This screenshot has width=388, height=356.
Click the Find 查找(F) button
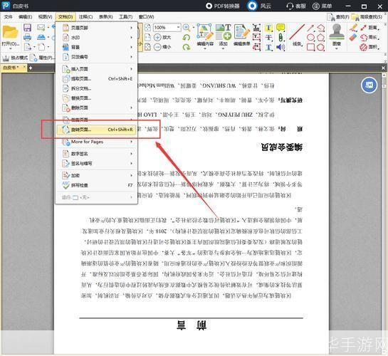click(338, 17)
